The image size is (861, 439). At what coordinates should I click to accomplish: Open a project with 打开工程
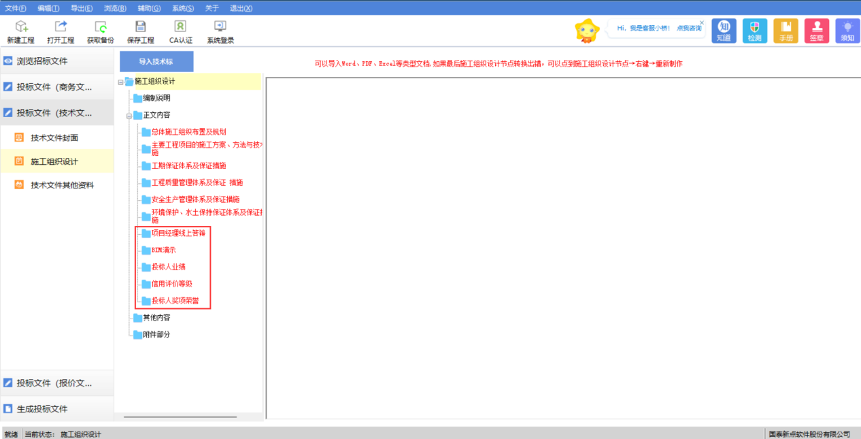[61, 27]
